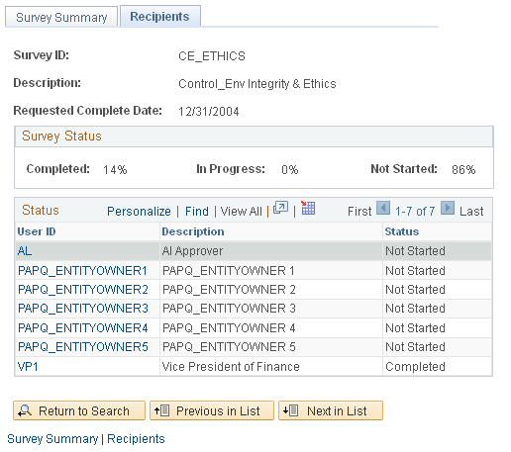511x452 pixels.
Task: Open VP1 user link
Action: (28, 367)
